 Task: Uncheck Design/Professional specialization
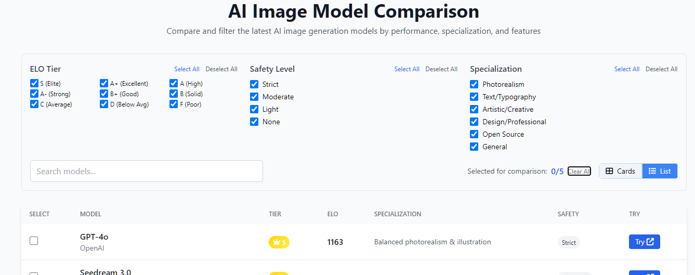(474, 122)
